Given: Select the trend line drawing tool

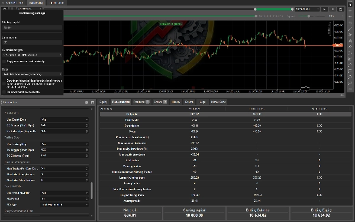Looking at the screenshot, I should click(350, 29).
